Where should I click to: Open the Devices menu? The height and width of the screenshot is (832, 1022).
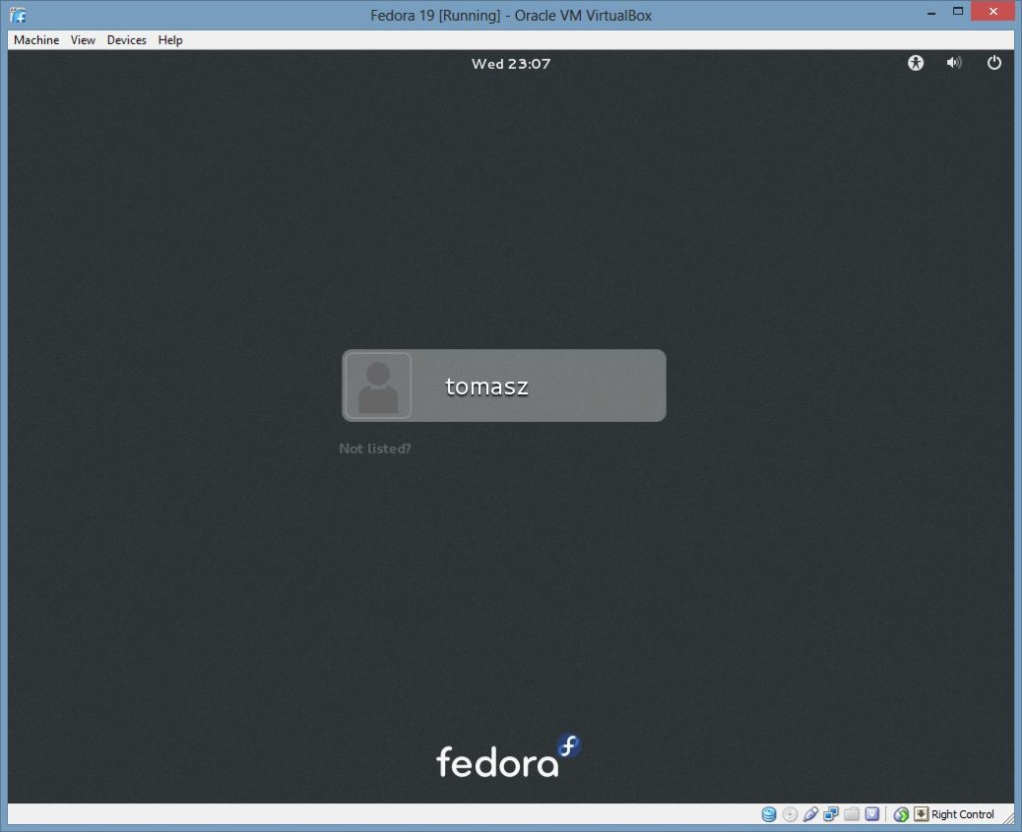pyautogui.click(x=127, y=40)
